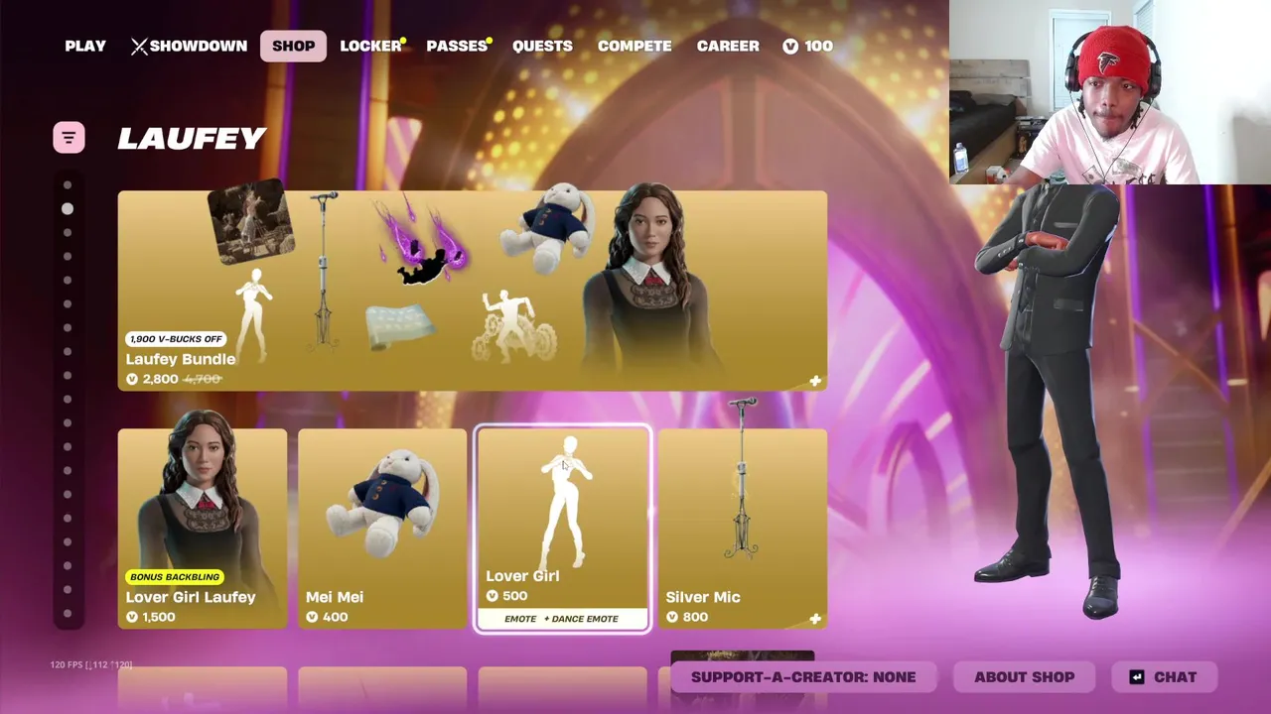Image resolution: width=1271 pixels, height=714 pixels.
Task: Click the crossed swords Showdown icon
Action: pyautogui.click(x=139, y=47)
